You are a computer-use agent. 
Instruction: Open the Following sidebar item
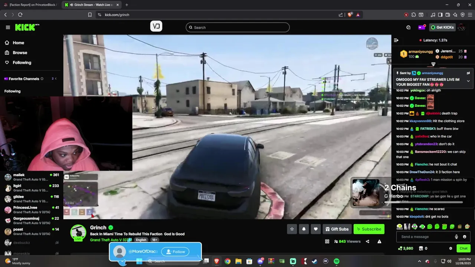tap(22, 63)
